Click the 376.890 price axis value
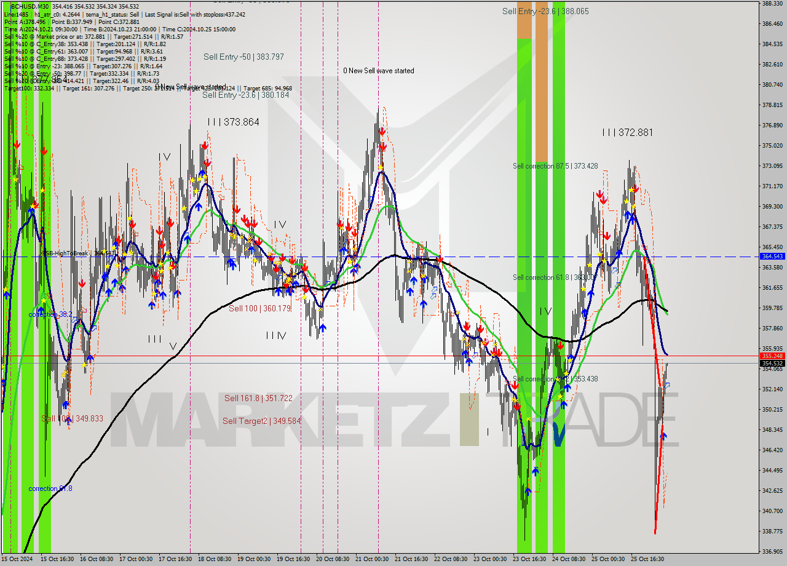787x566 pixels. pos(772,126)
